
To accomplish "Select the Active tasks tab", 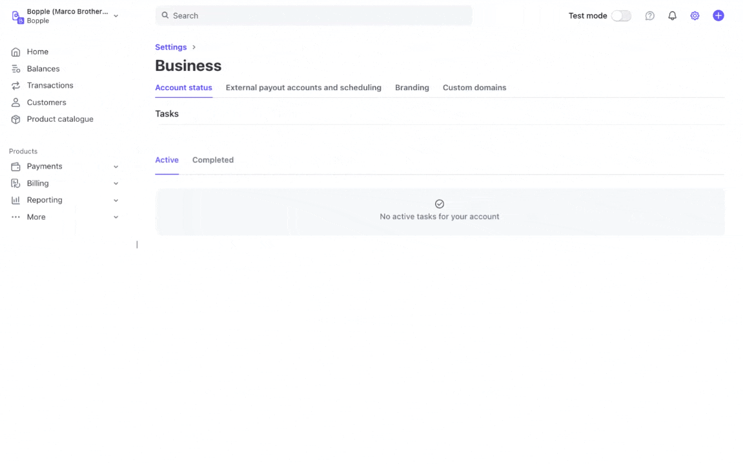I will (x=167, y=160).
